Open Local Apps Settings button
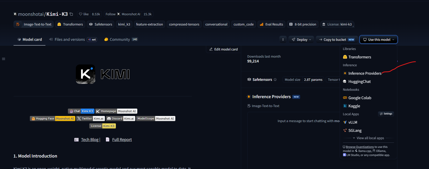429x169 pixels. coord(386,114)
